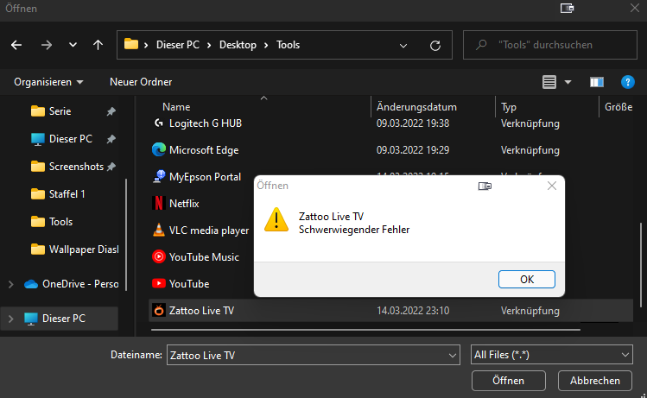Open help via blue question mark

pyautogui.click(x=628, y=82)
